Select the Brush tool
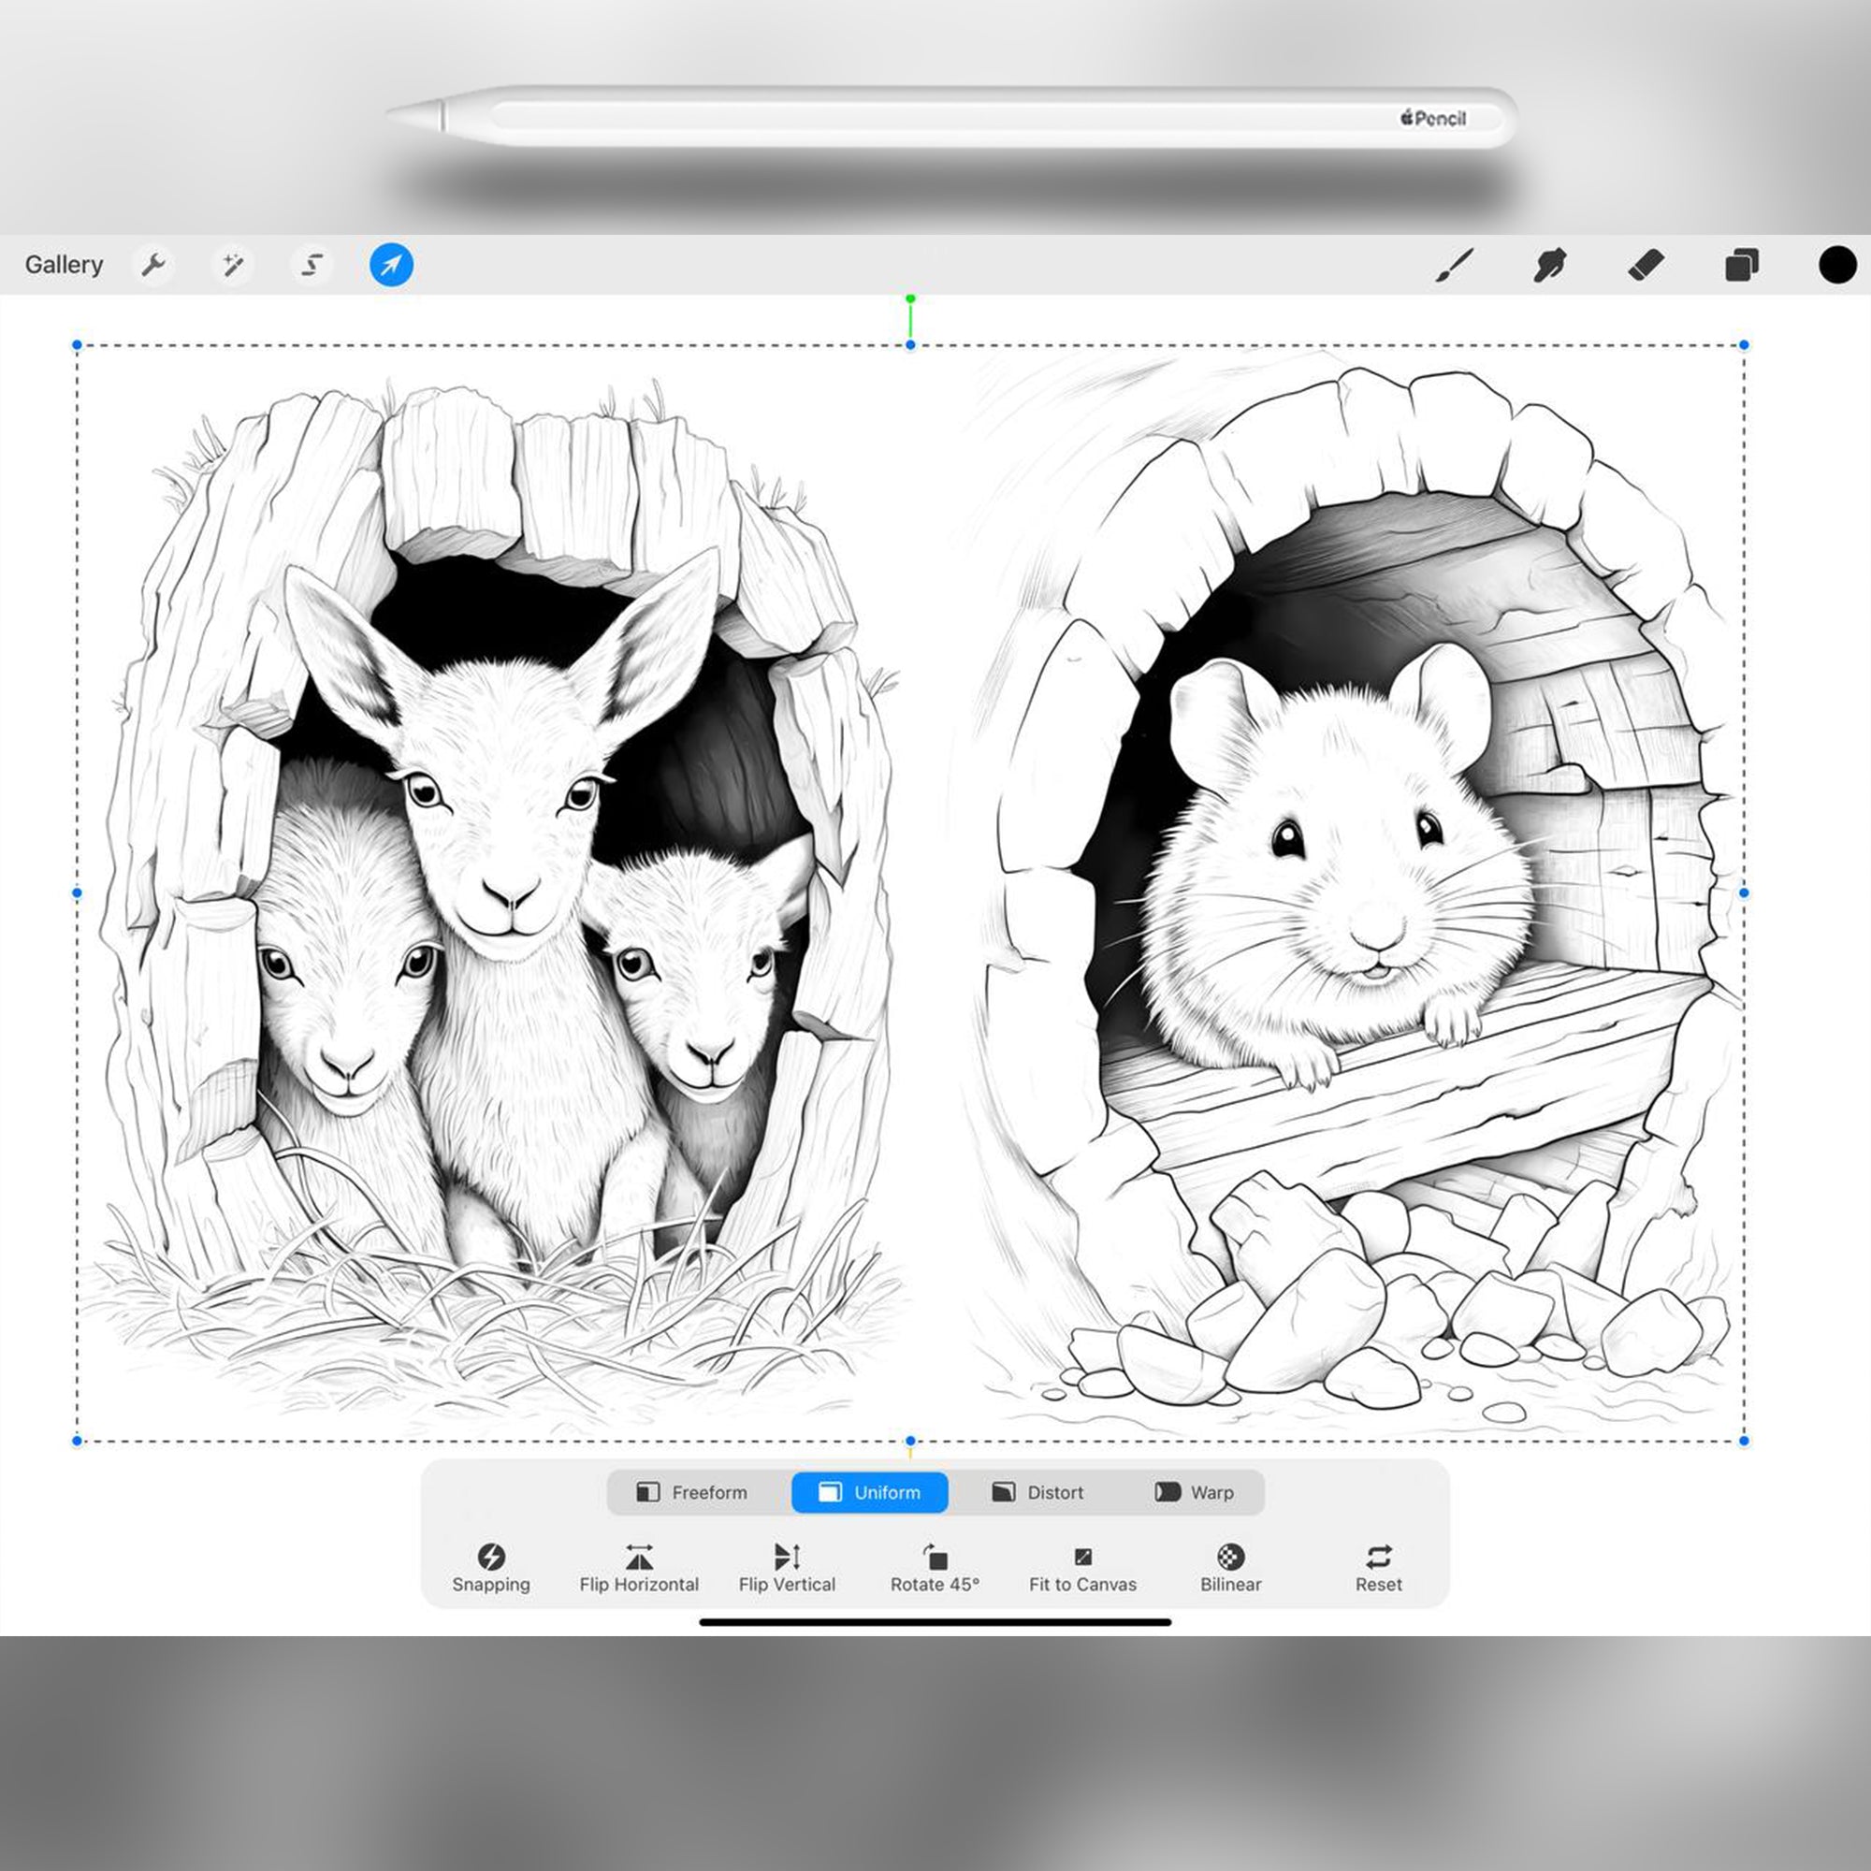This screenshot has height=1871, width=1871. click(1456, 265)
